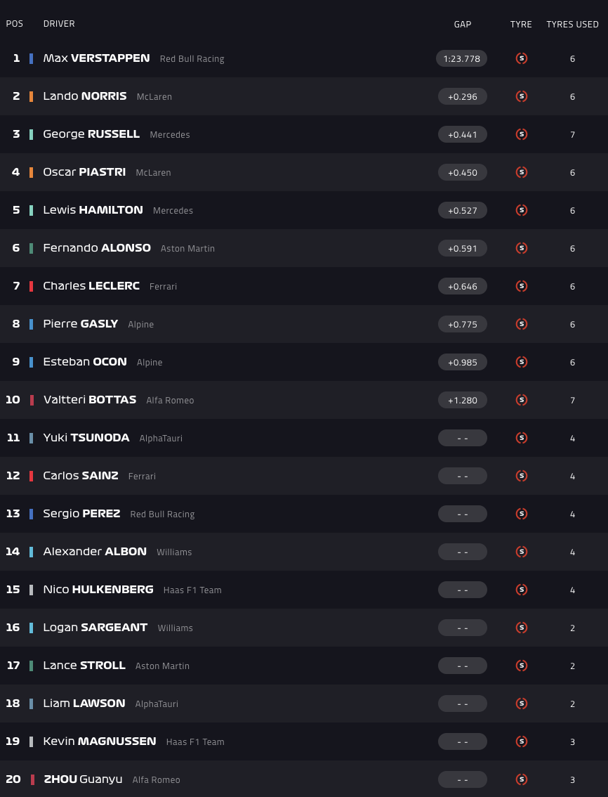608x797 pixels.
Task: Click Red Bull team color bar beside Verstappen
Action: point(31,58)
